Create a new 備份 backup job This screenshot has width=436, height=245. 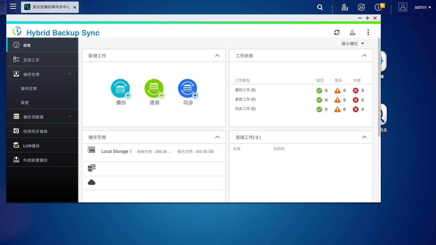point(121,89)
